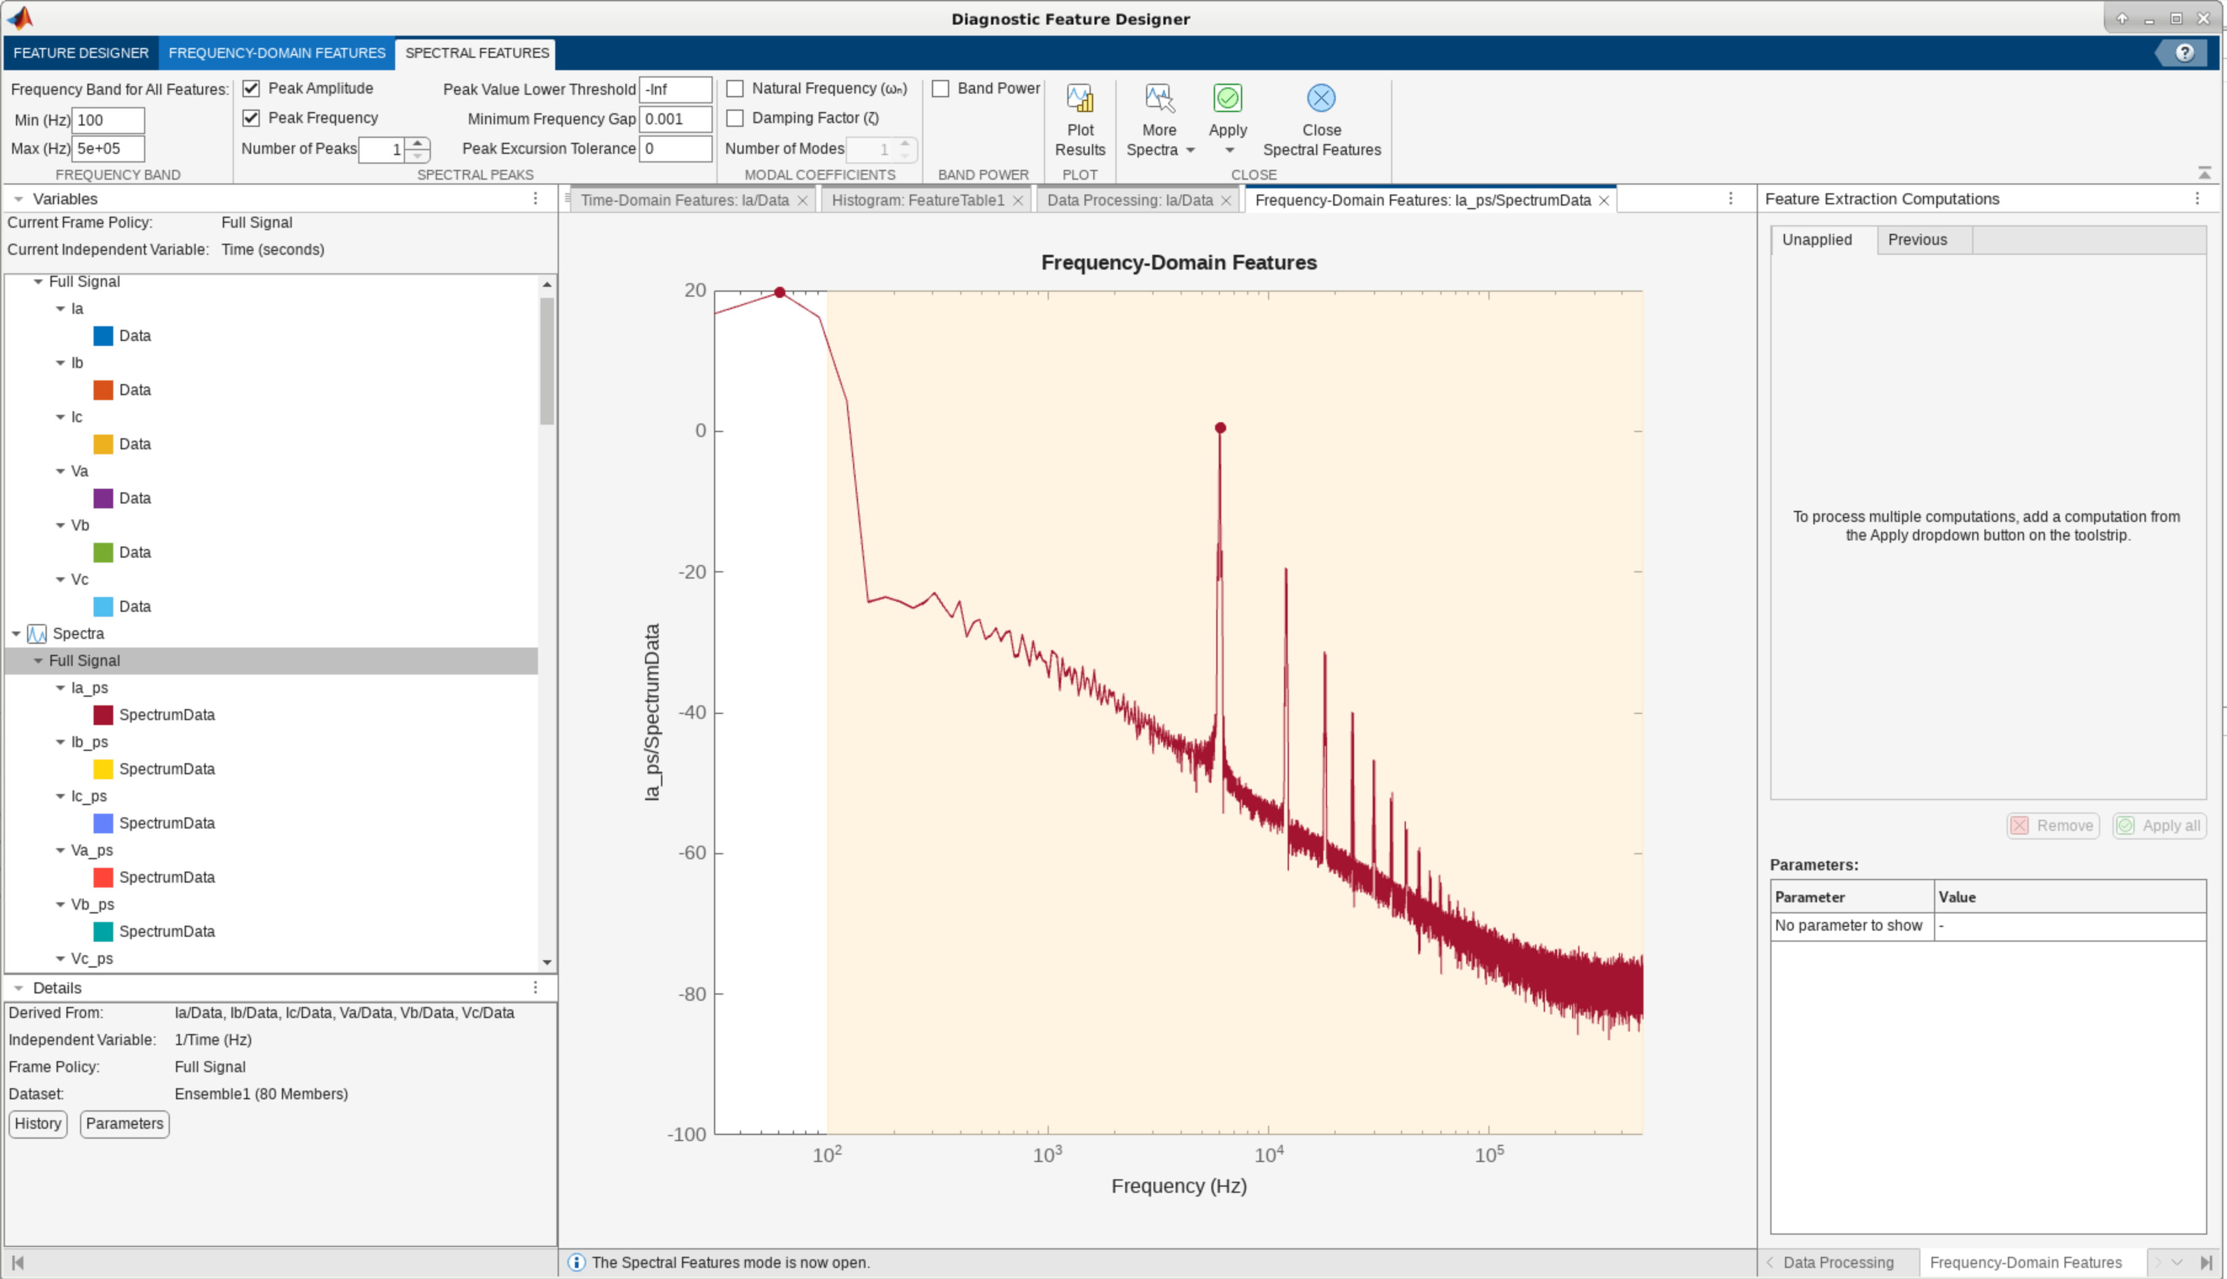Click the Parameters button in Details
The image size is (2227, 1279).
click(x=124, y=1123)
